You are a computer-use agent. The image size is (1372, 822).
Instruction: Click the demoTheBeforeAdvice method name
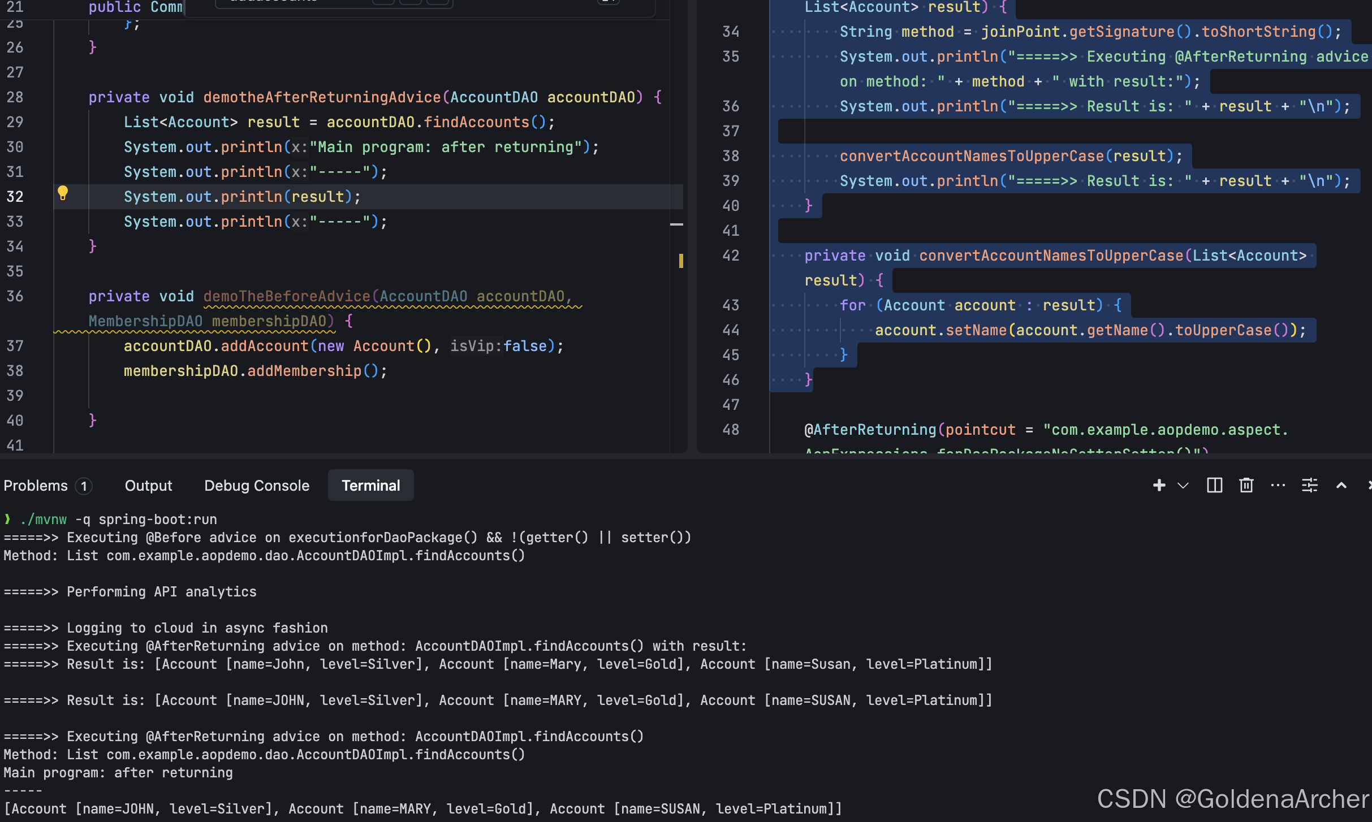point(286,296)
